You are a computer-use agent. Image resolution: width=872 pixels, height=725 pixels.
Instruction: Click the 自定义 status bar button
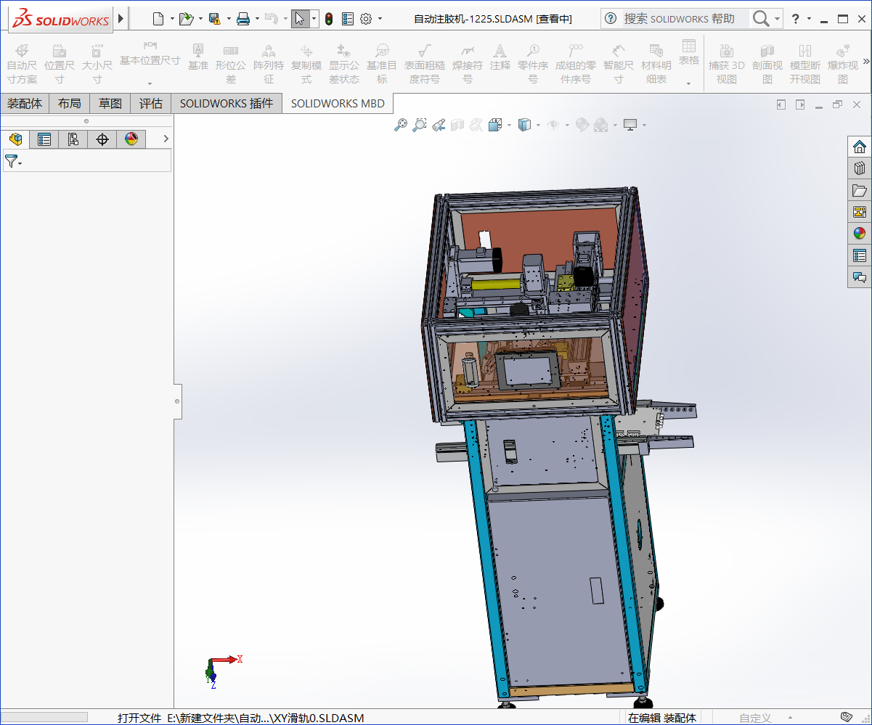click(755, 718)
